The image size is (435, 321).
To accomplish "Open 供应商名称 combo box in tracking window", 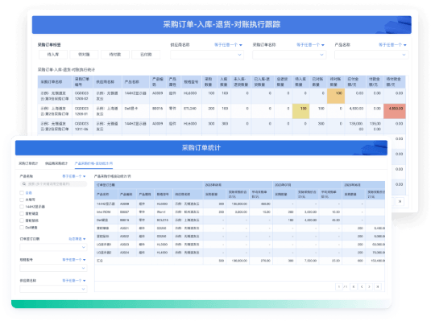I will pos(207,55).
